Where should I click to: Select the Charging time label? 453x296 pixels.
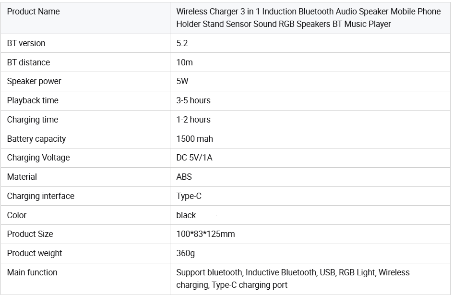(33, 120)
